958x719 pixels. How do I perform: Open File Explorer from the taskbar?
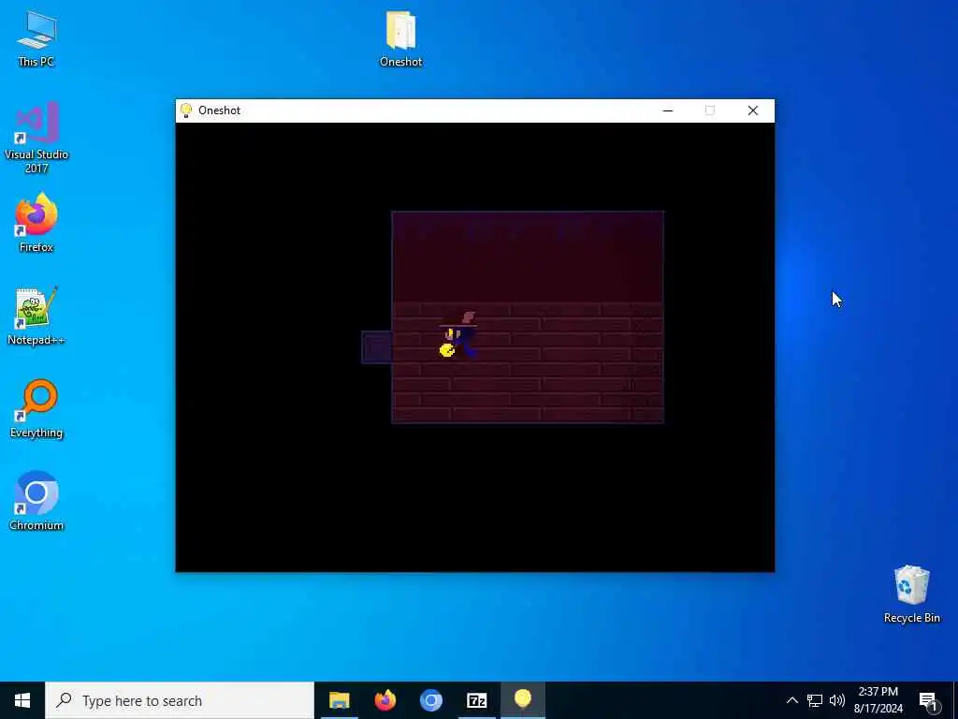[x=339, y=700]
